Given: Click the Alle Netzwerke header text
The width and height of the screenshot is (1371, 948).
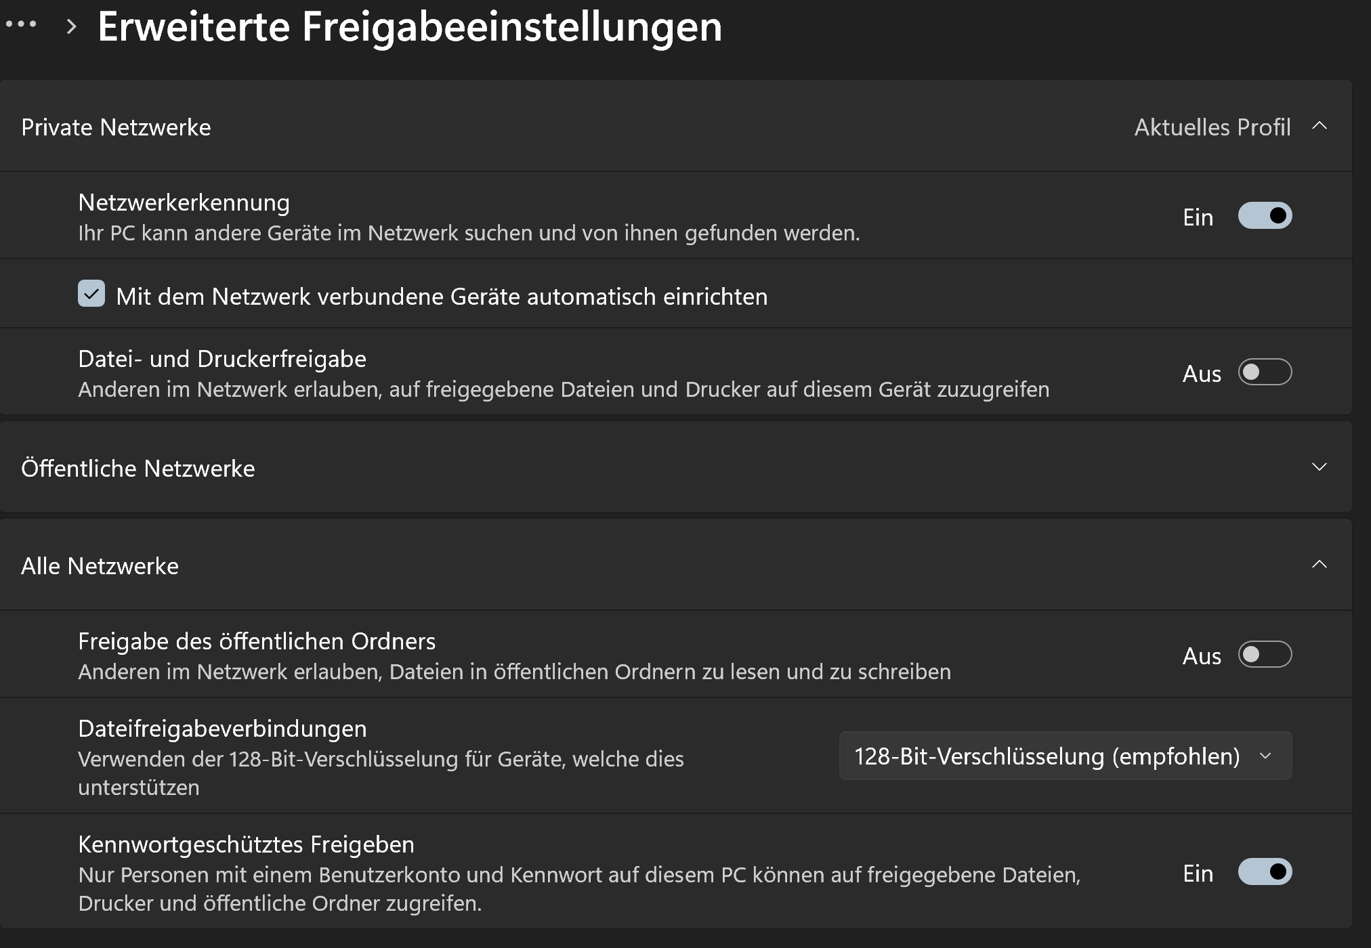Looking at the screenshot, I should (100, 565).
